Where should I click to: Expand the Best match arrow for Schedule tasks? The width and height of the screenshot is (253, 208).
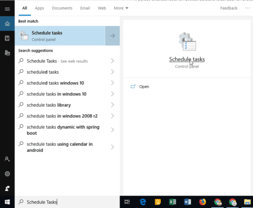pos(112,36)
